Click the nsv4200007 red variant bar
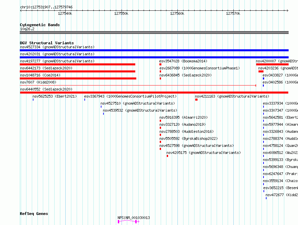 [272, 64]
